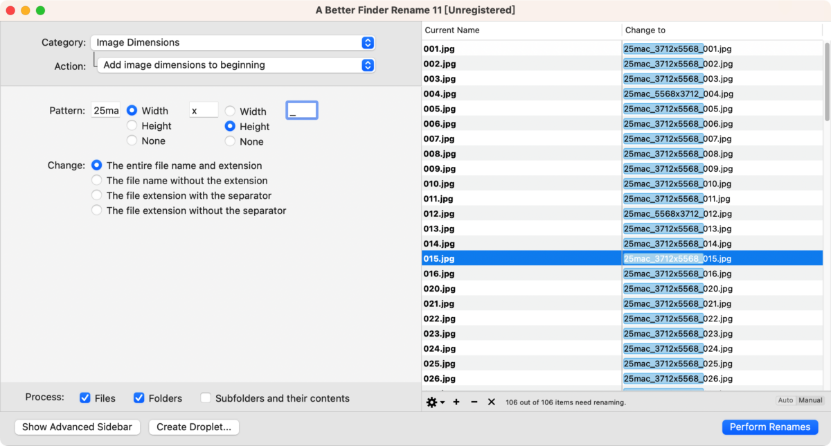Screen dimensions: 831x446
Task: Click the X icon to clear list
Action: pos(492,402)
